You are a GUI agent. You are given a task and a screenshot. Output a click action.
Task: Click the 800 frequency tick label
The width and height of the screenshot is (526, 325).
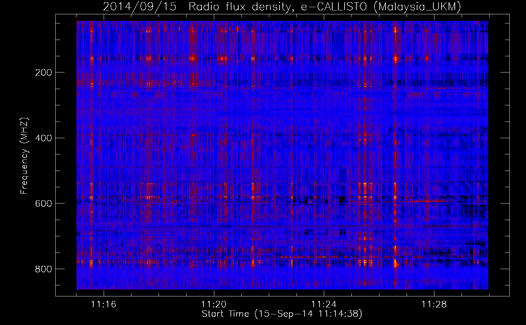44,269
